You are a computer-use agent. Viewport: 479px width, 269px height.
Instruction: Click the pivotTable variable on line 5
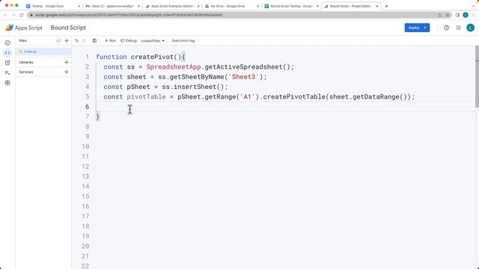coord(147,96)
